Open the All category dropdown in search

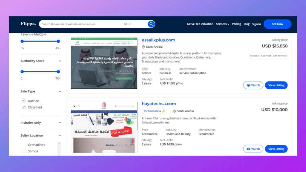127,24
